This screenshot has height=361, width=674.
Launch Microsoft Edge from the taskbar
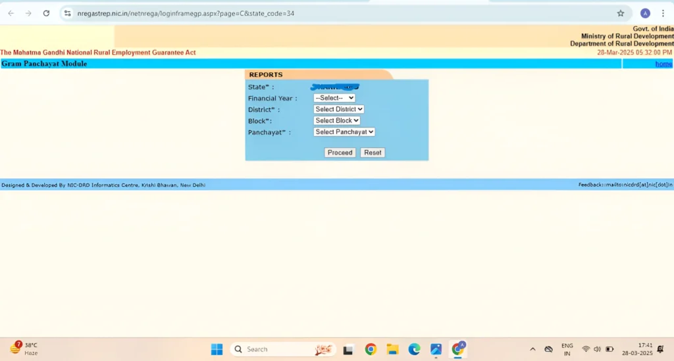pos(414,349)
